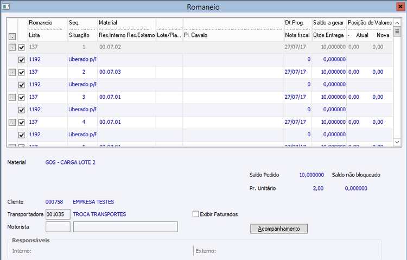Uncheck the Lista 1192 checkbox under Seq. 4
The width and height of the screenshot is (407, 260).
22,135
